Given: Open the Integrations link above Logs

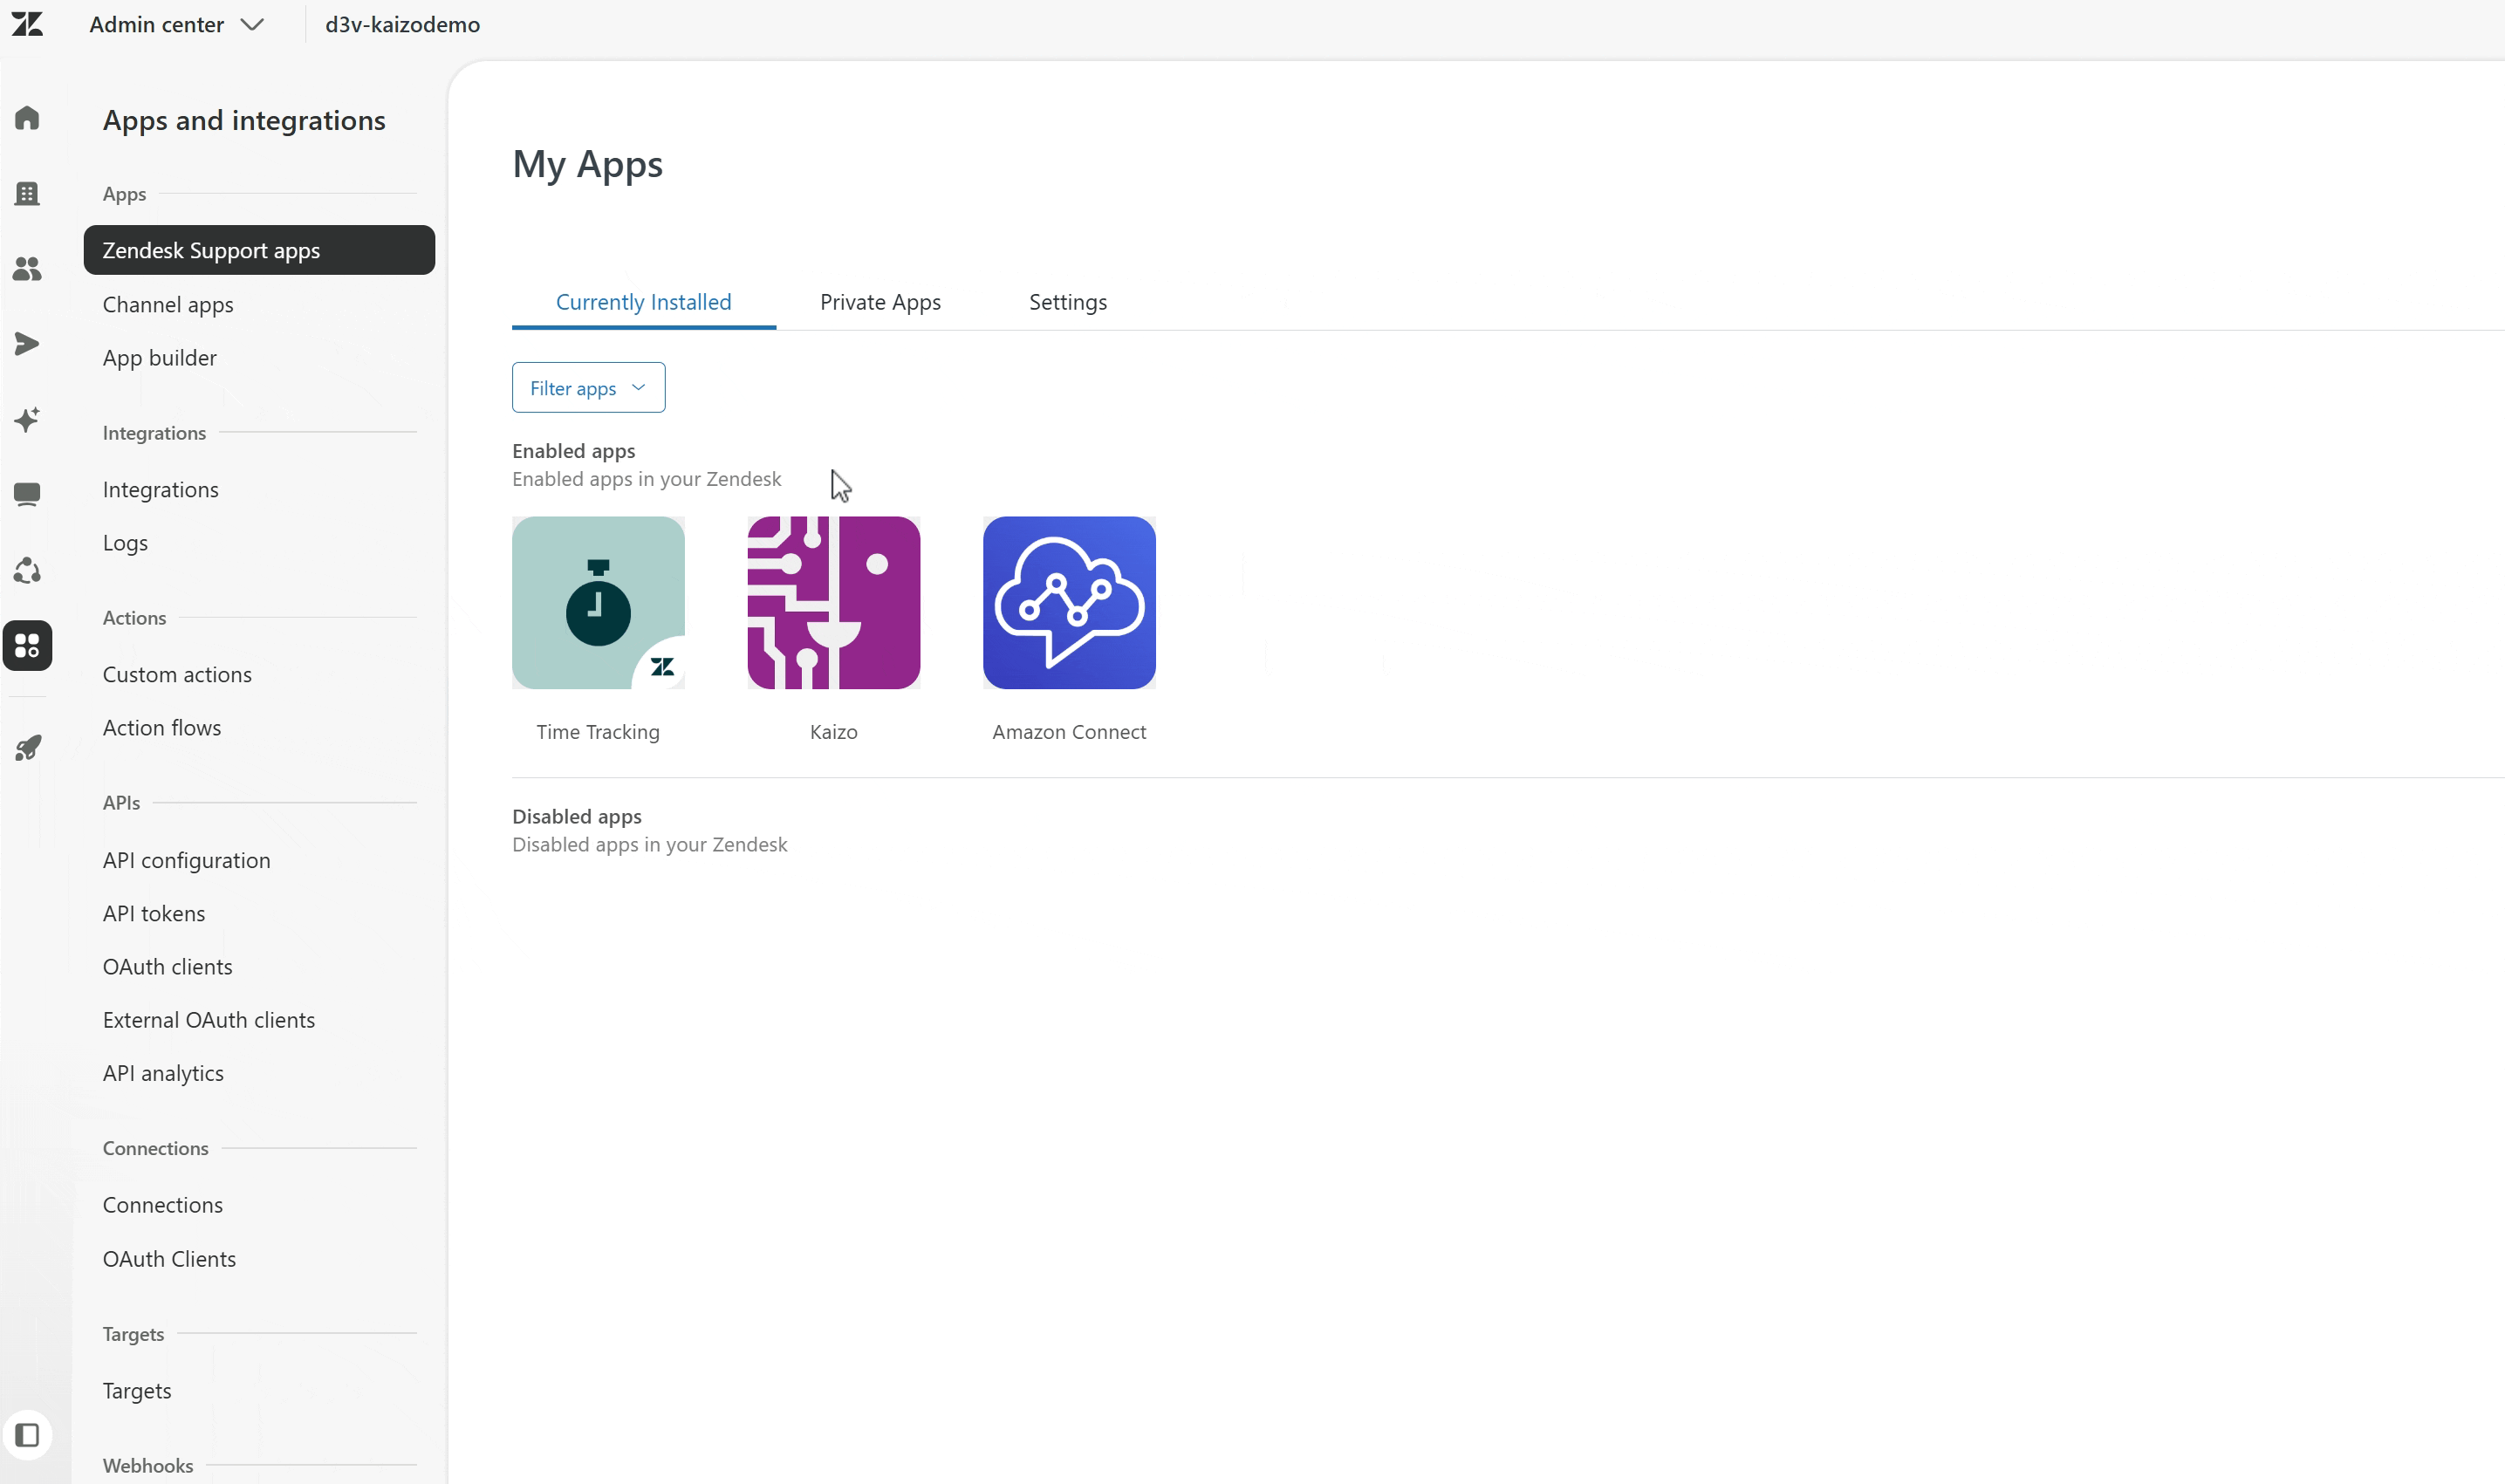Looking at the screenshot, I should 161,489.
